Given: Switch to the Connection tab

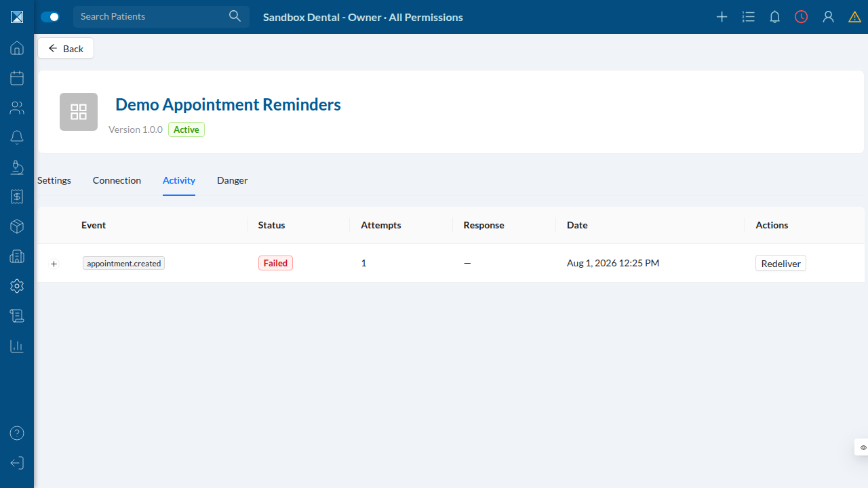Looking at the screenshot, I should point(117,180).
